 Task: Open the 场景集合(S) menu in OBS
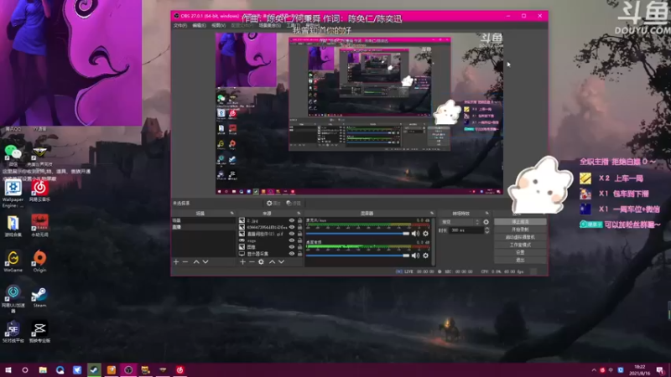269,26
